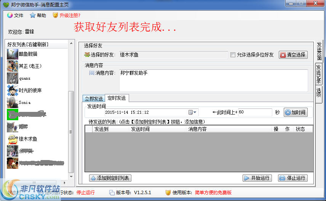Open the 文件 menu
The width and height of the screenshot is (326, 201).
[15, 15]
